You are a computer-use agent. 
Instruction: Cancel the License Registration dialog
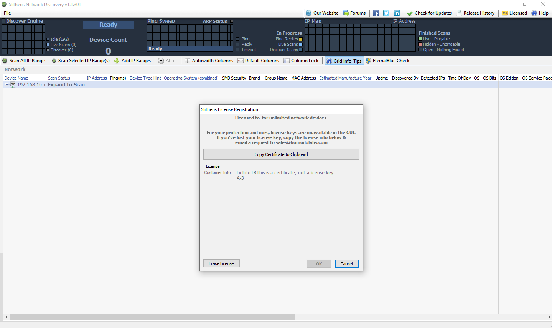point(347,264)
